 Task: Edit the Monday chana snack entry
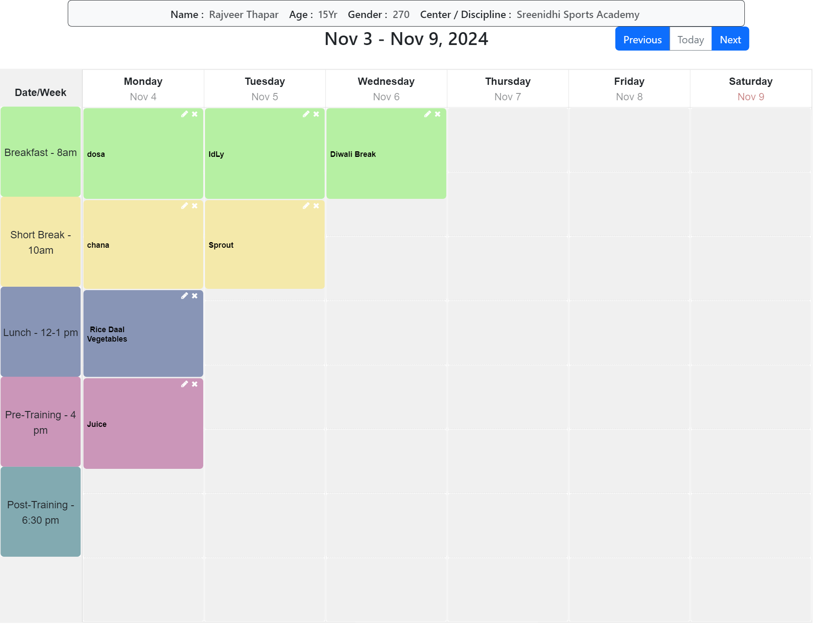point(184,206)
